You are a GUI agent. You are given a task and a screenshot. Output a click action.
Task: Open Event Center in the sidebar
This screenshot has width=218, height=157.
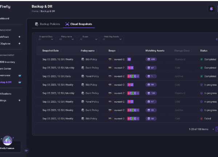5,69
